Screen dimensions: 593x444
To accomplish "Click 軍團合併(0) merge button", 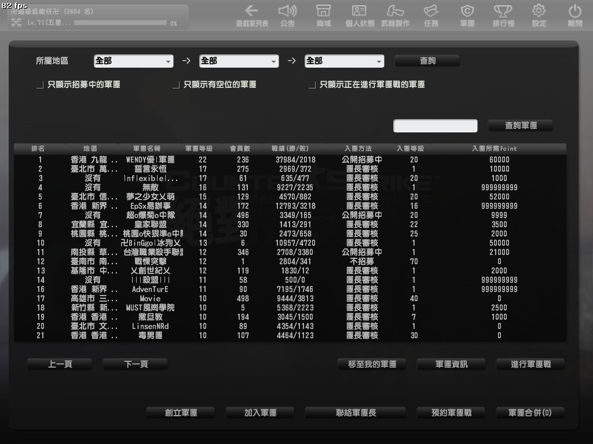I will point(530,413).
